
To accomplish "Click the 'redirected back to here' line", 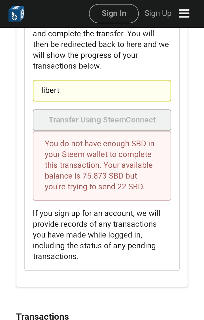I will [101, 44].
